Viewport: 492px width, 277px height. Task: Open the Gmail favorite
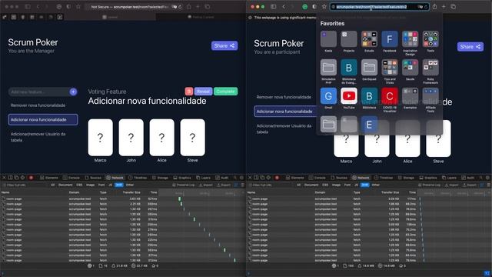pos(328,95)
